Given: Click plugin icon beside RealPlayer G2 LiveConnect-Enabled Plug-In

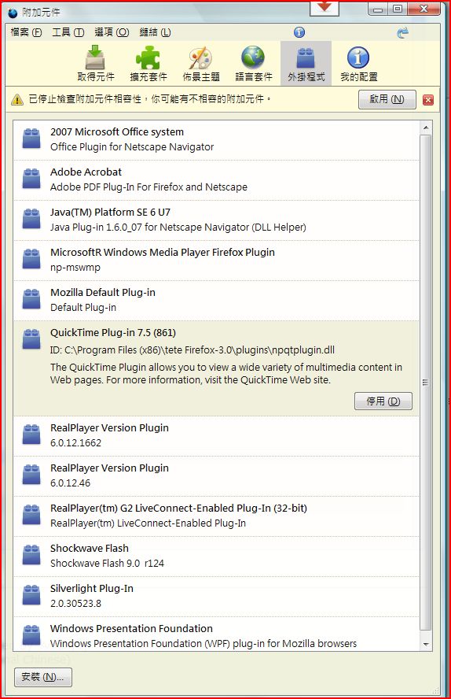Looking at the screenshot, I should (x=31, y=515).
